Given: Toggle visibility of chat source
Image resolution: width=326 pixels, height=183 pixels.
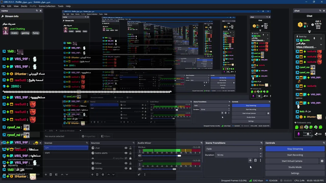Looking at the screenshot, I should pos(126,148).
